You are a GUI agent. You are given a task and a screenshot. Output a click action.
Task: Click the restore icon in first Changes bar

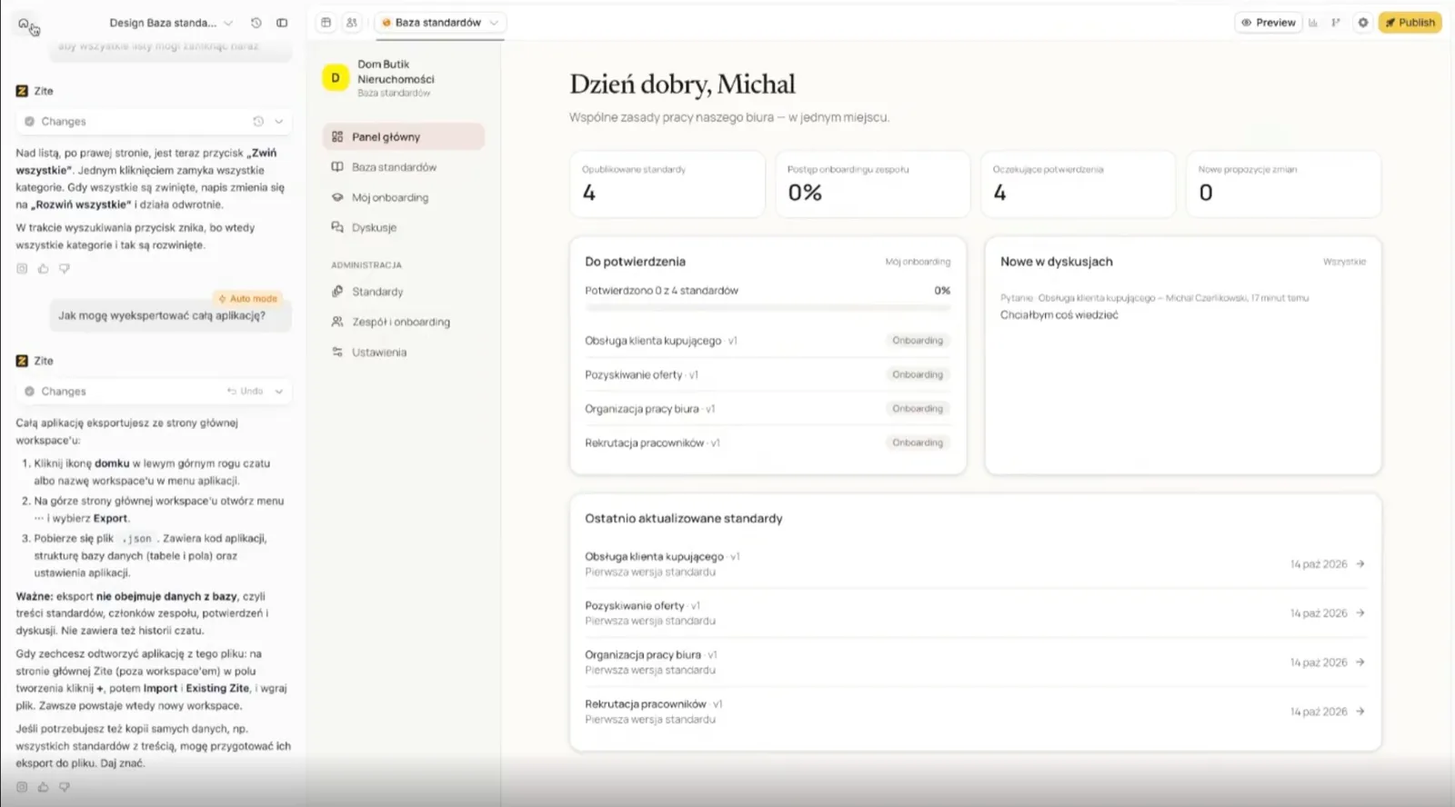click(258, 121)
